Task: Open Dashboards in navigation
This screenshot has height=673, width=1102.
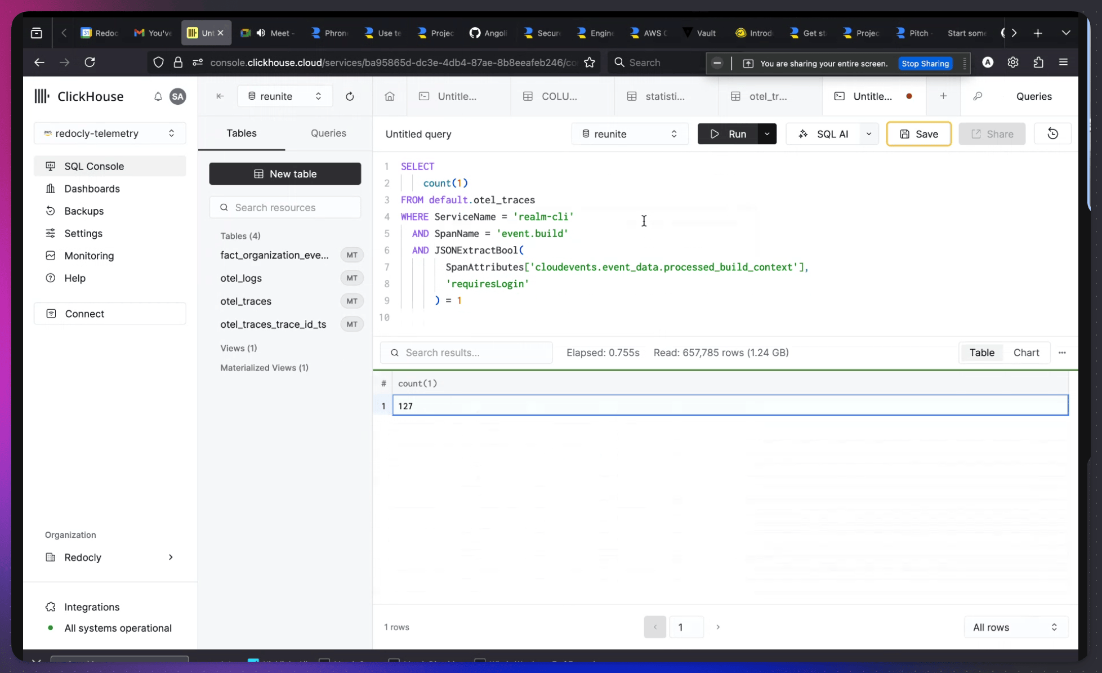Action: pos(110,189)
